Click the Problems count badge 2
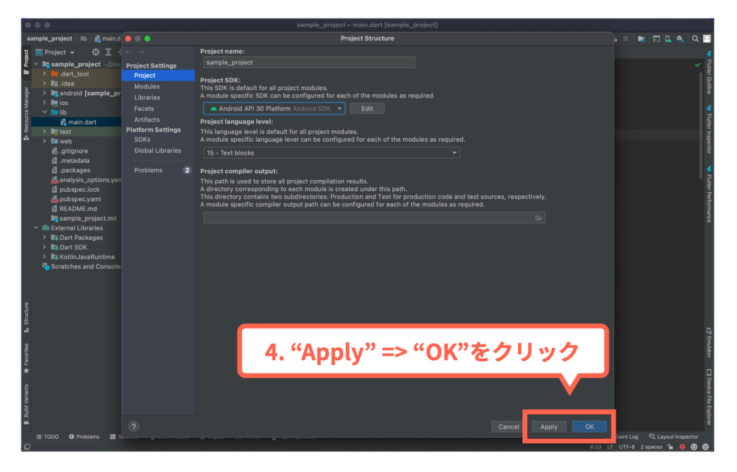 [187, 170]
